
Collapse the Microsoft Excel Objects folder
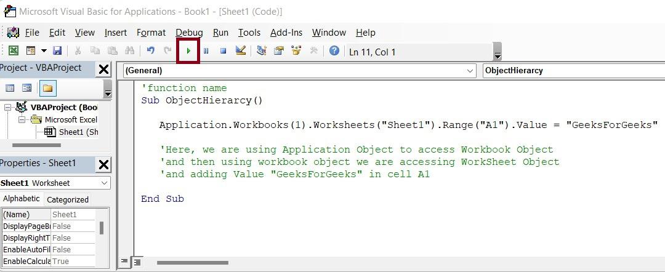click(x=21, y=120)
